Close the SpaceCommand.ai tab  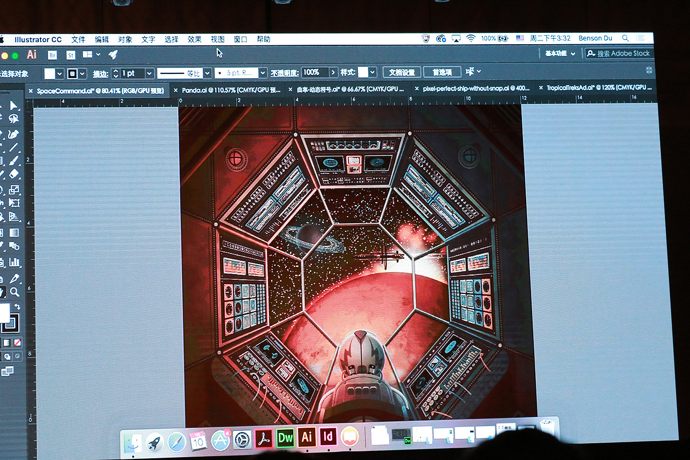(x=31, y=91)
